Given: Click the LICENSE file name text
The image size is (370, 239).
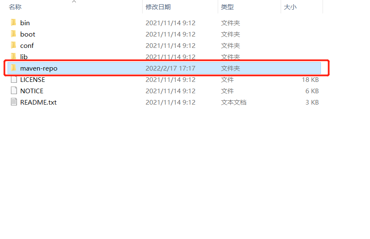Looking at the screenshot, I should 33,79.
